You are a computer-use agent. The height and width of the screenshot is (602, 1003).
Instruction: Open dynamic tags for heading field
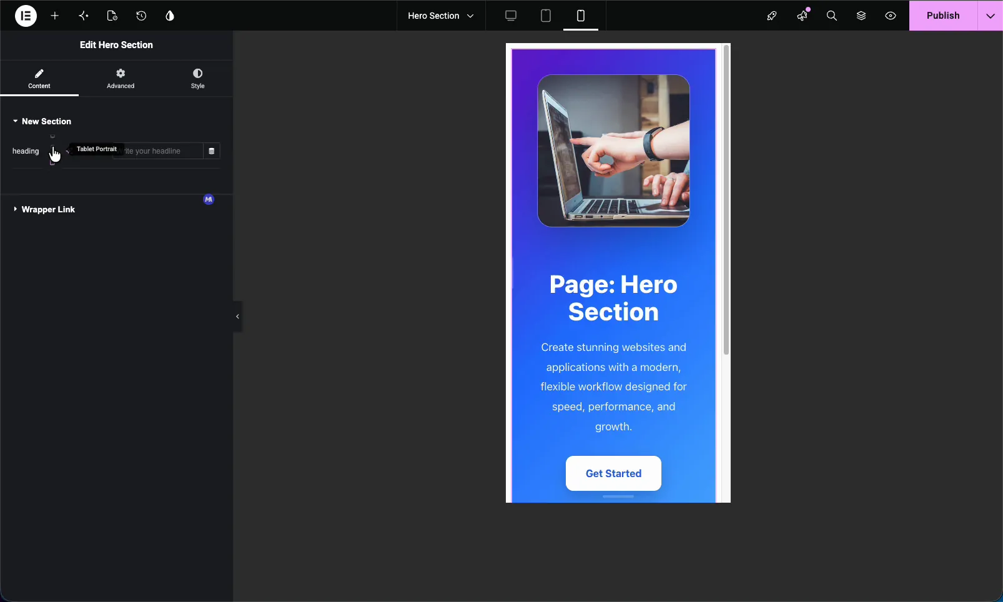[x=212, y=151]
